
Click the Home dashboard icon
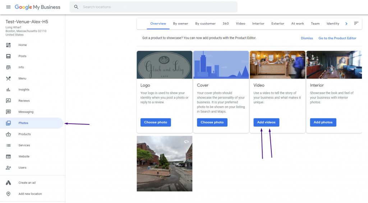[x=8, y=45]
